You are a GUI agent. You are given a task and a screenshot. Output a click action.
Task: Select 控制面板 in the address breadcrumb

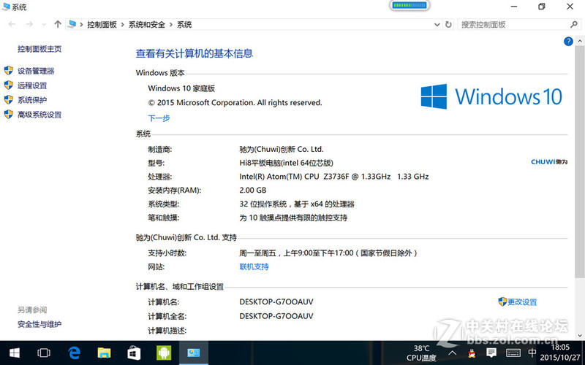pos(102,25)
